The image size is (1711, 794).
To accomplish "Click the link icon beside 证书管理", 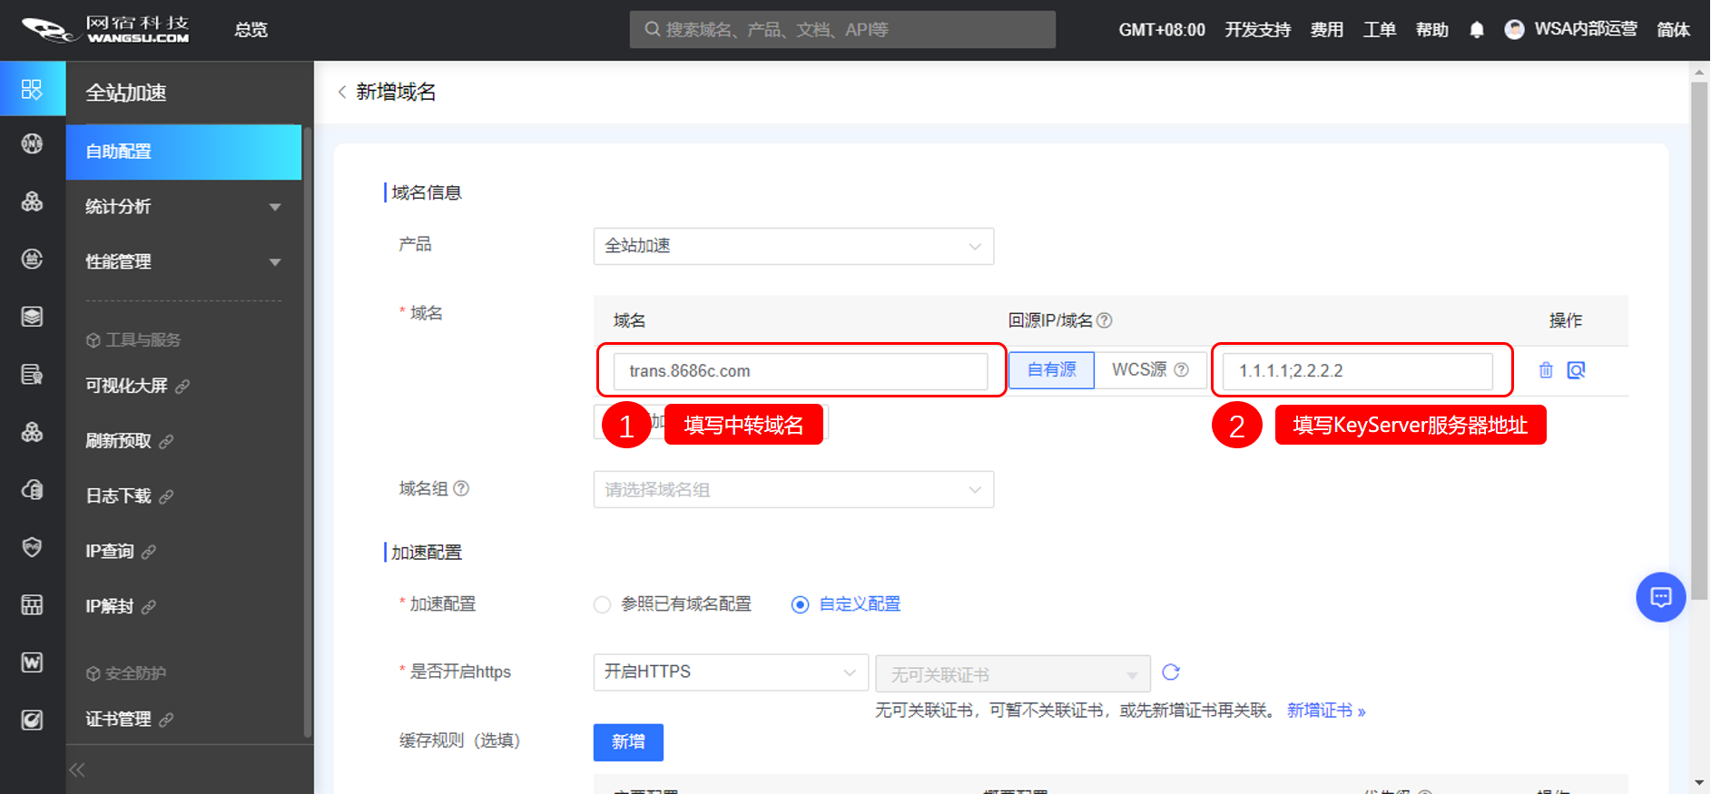I will click(x=166, y=720).
